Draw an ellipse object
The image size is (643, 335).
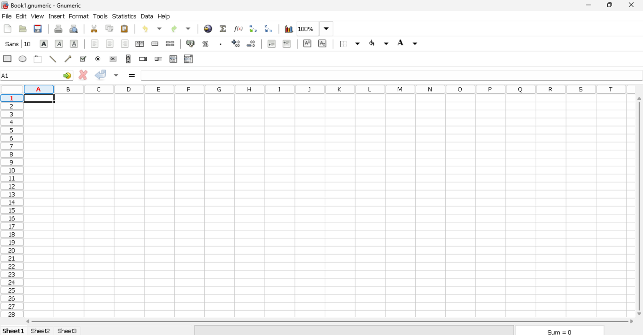23,59
